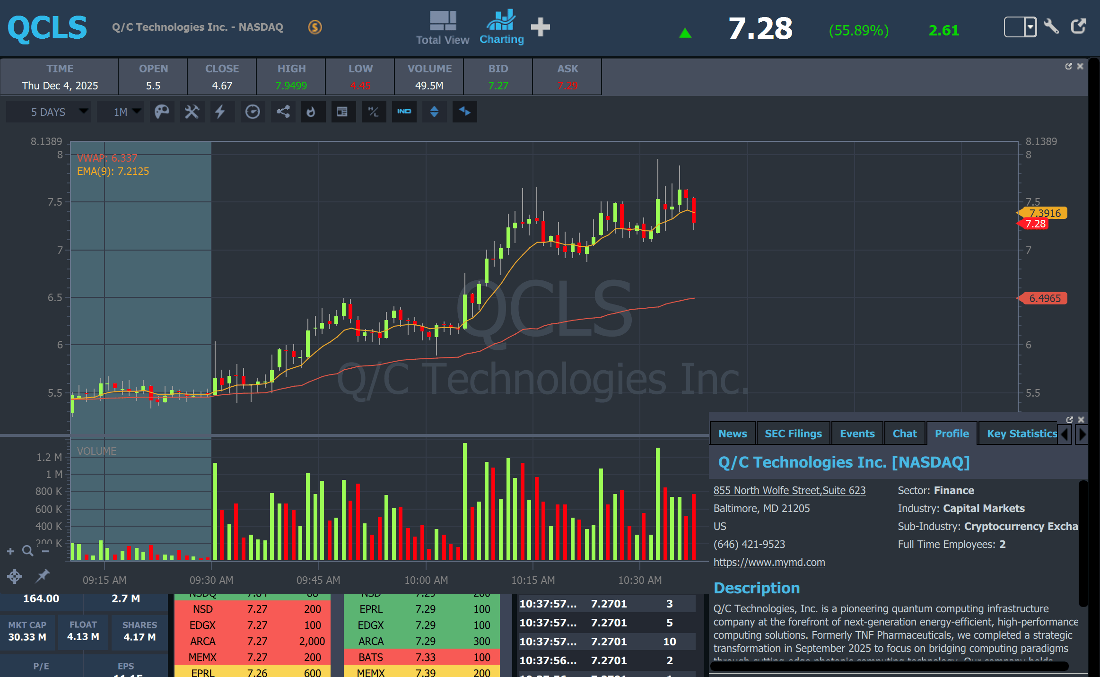
Task: Click the lightning bolt chart icon
Action: pyautogui.click(x=220, y=112)
